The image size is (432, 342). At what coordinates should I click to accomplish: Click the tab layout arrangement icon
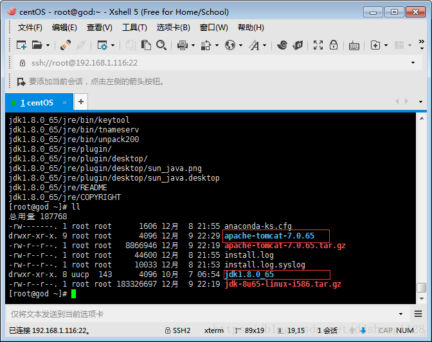(399, 45)
